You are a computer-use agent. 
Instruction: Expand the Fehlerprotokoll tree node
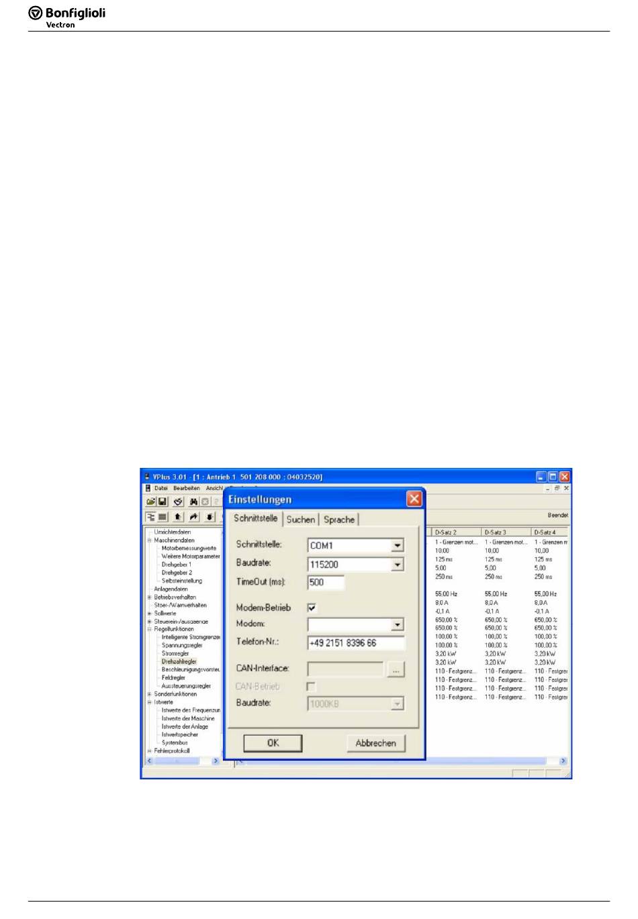point(150,751)
